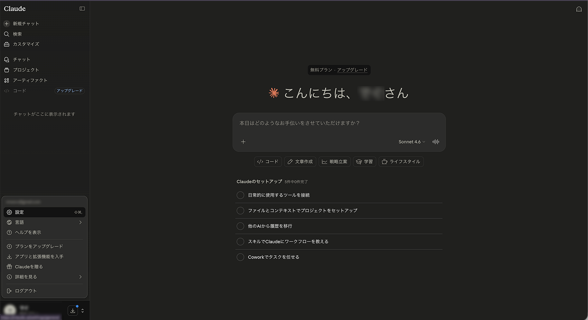Screen dimensions: 588x320
Task: Click the plus attachment icon in the prompt box
Action: click(243, 142)
